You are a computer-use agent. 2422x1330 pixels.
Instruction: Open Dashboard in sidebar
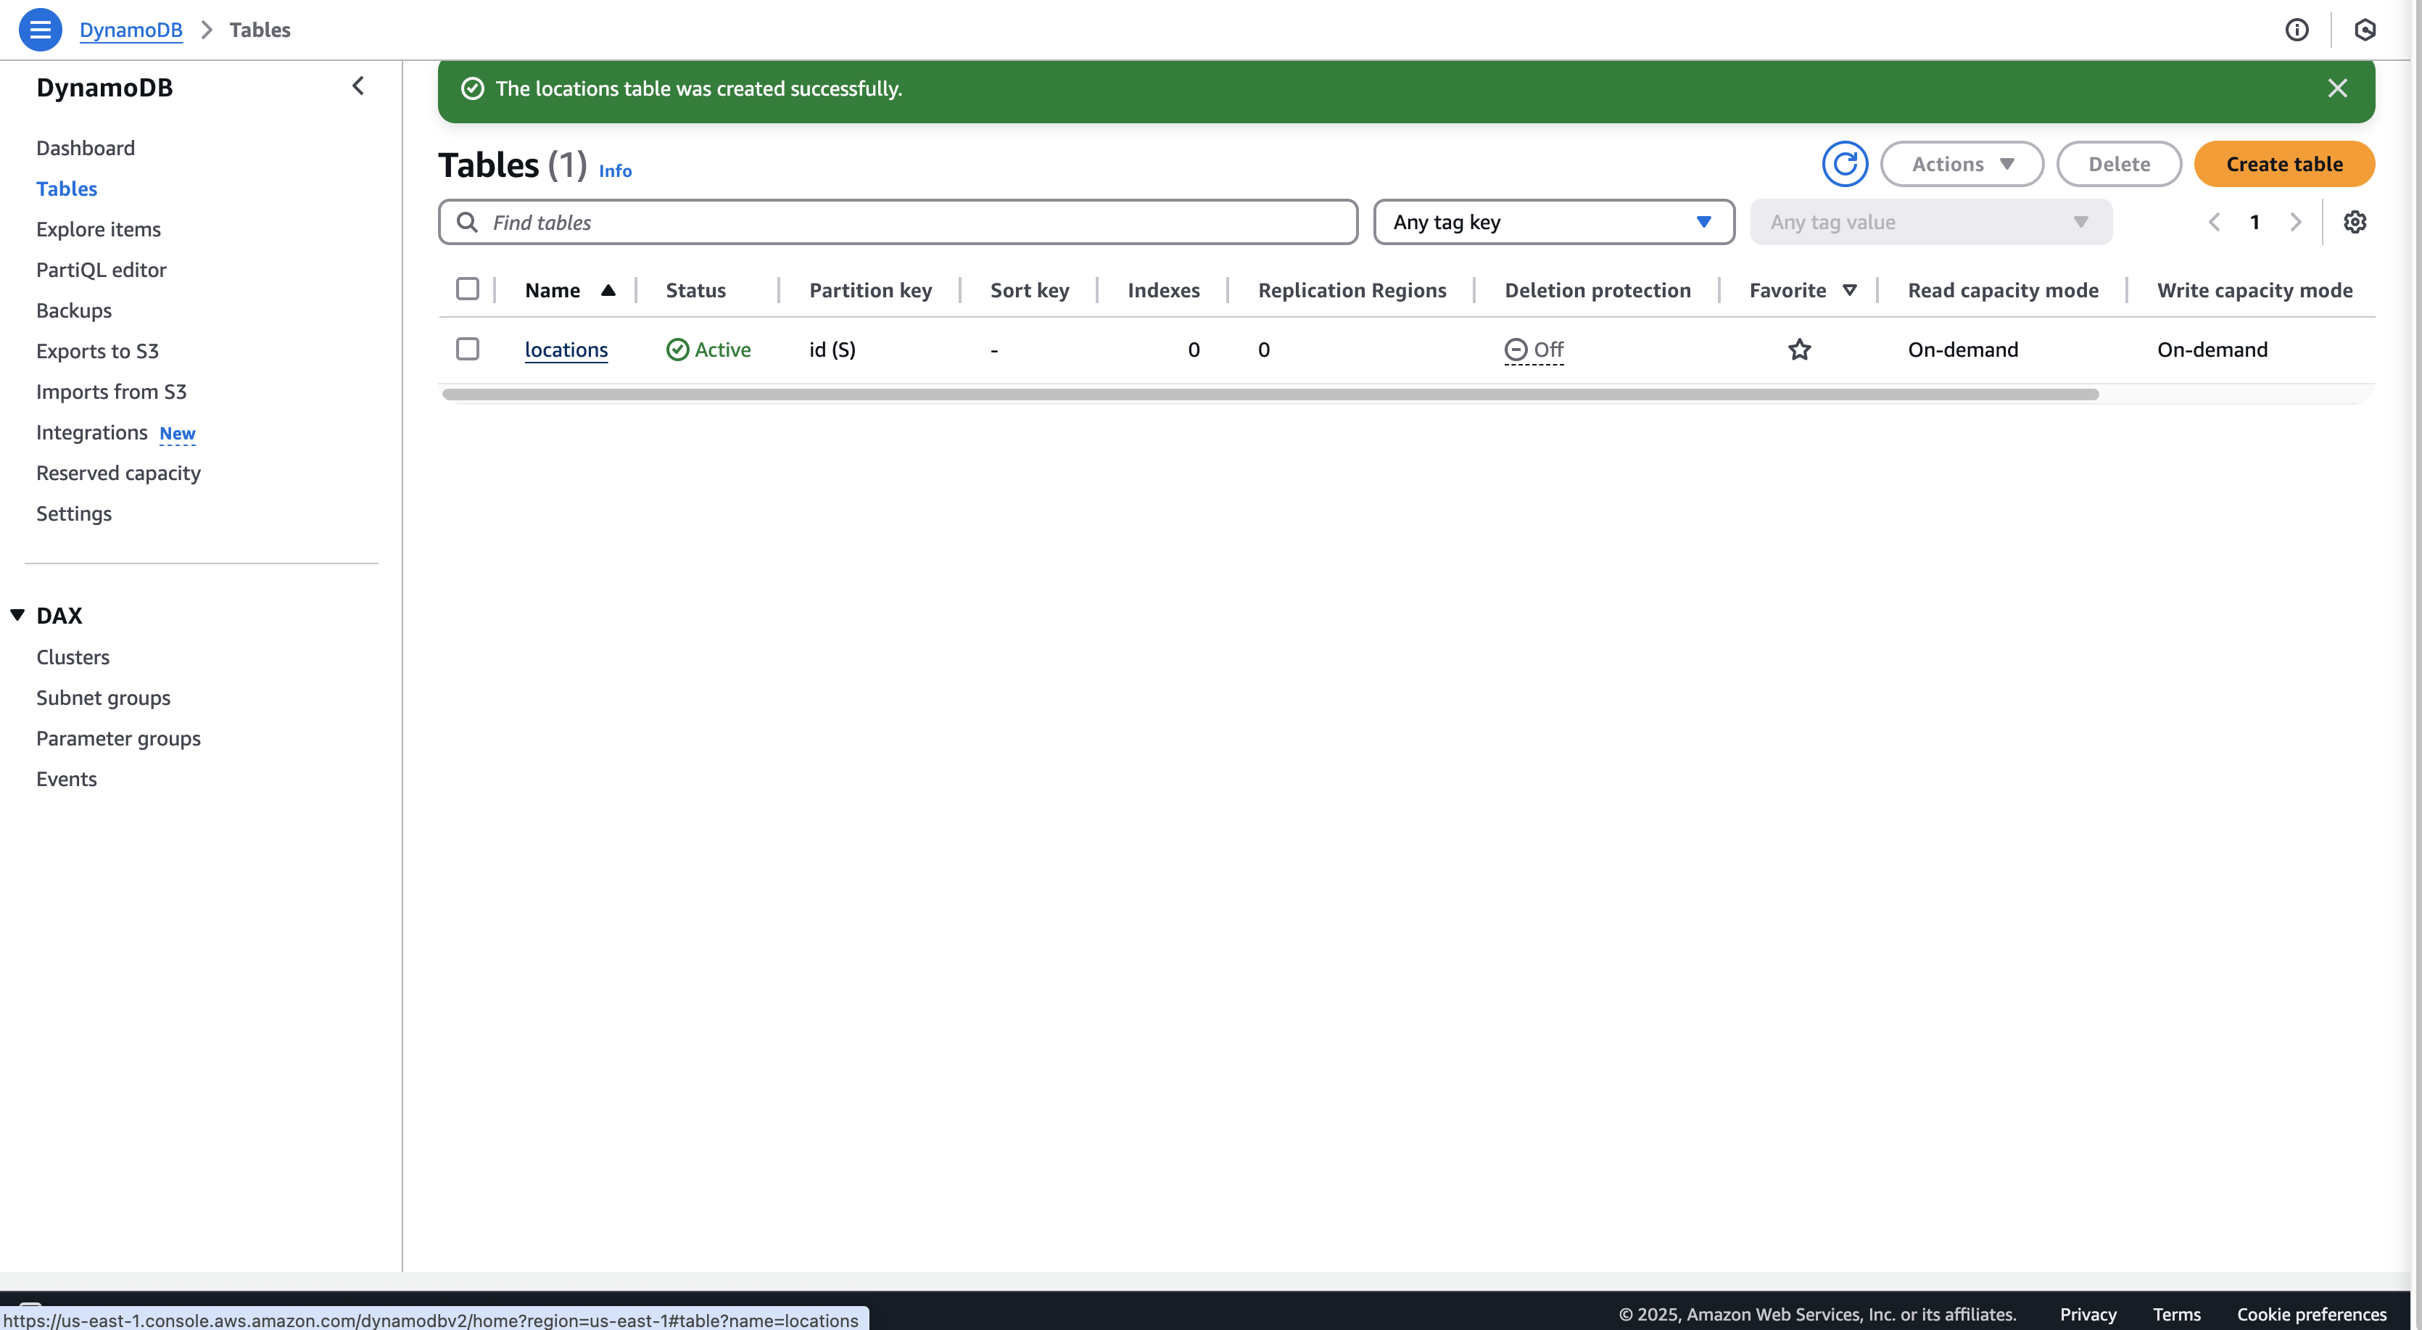click(x=86, y=148)
